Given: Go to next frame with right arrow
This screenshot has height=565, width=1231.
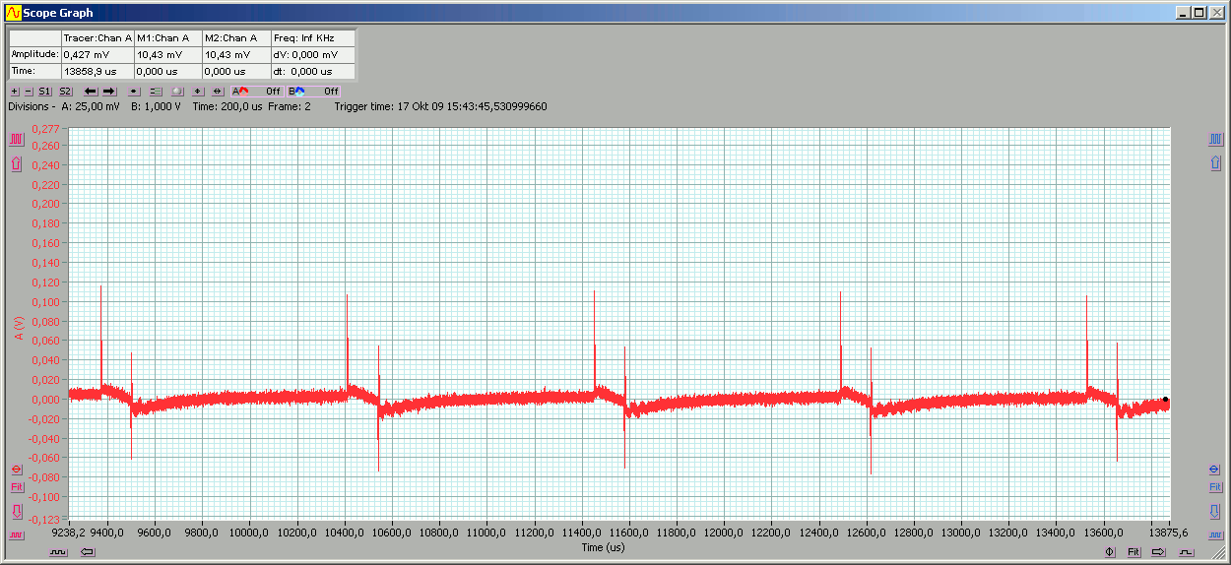Looking at the screenshot, I should click(109, 92).
